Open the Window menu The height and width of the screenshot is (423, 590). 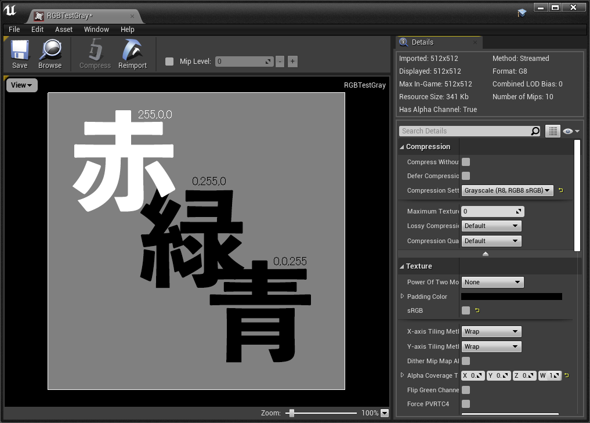(x=96, y=30)
